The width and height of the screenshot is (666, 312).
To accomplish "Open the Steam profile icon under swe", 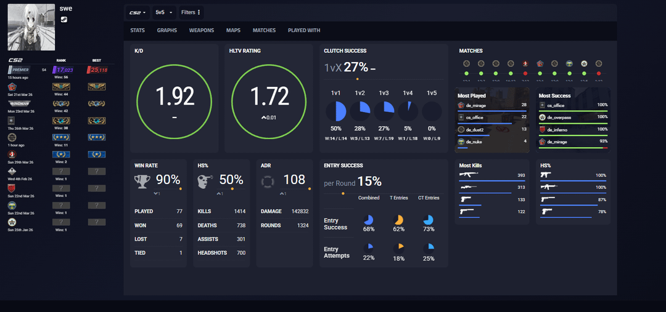I will (x=64, y=20).
